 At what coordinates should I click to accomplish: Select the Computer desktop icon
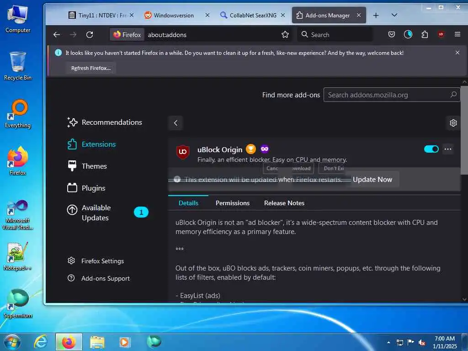click(x=18, y=18)
